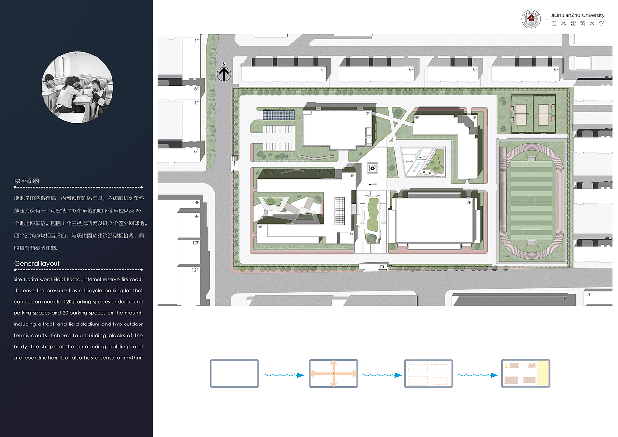618x437 pixels.
Task: Click the '12F' tower label
Action: pos(195,270)
